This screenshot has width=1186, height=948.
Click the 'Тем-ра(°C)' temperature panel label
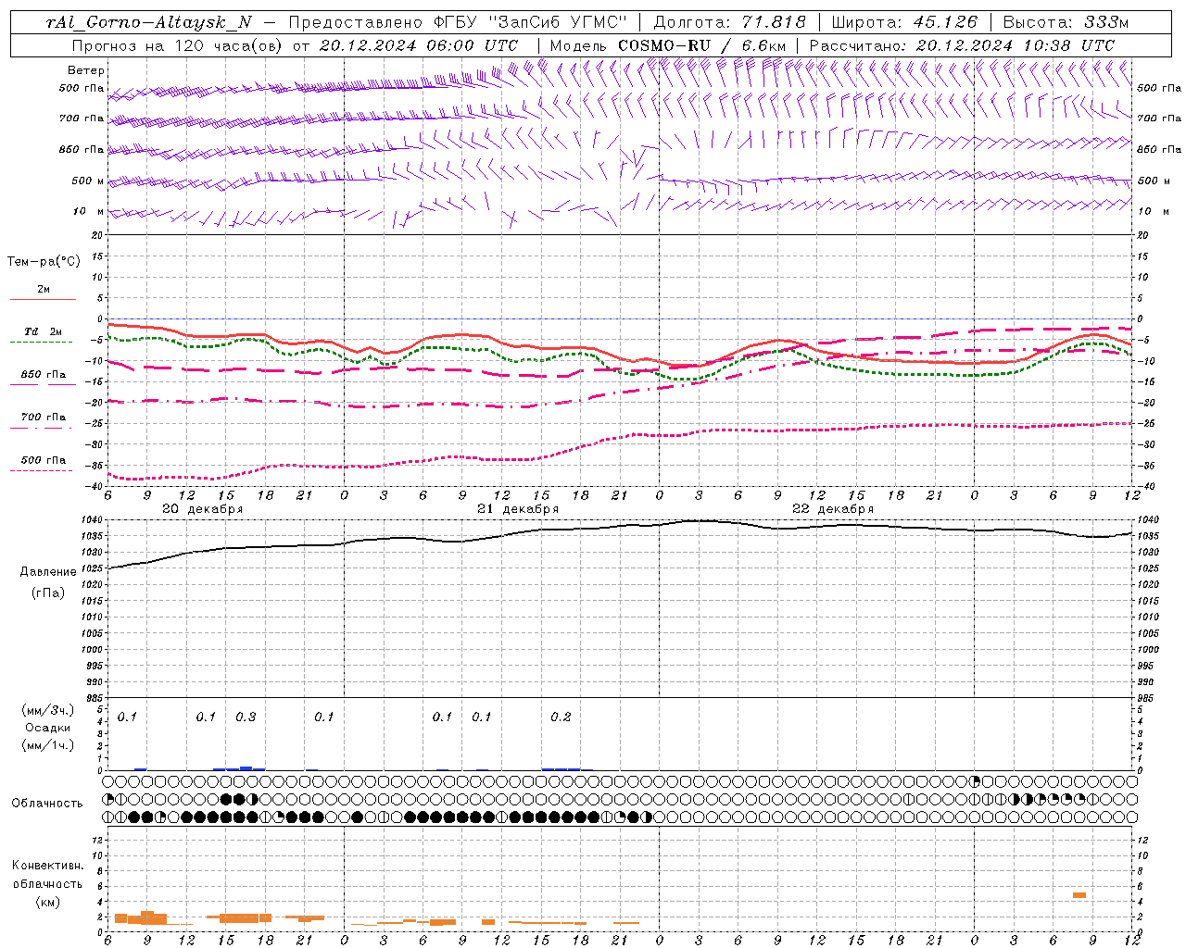44,262
